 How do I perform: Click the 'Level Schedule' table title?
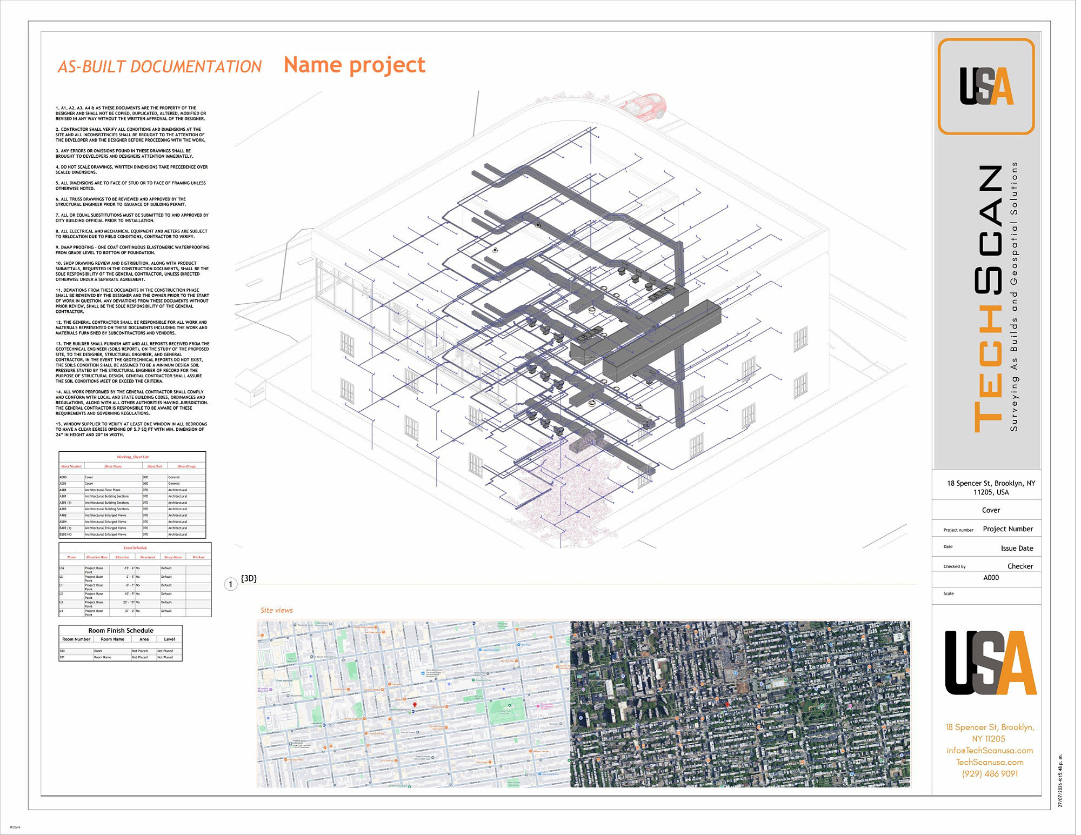135,547
